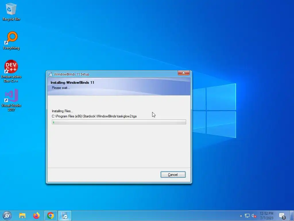Open the Recycle Bin desktop icon

[11, 12]
